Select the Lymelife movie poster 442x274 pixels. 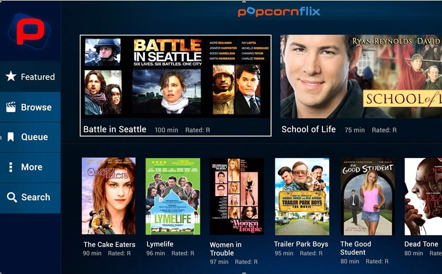[173, 196]
